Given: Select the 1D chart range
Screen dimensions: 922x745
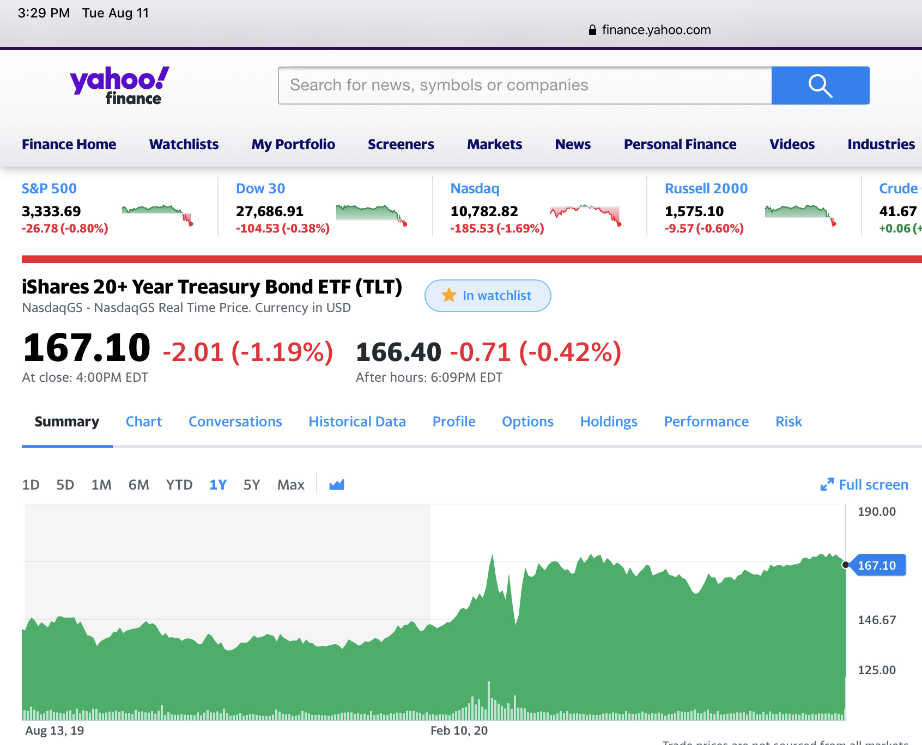Looking at the screenshot, I should (31, 485).
